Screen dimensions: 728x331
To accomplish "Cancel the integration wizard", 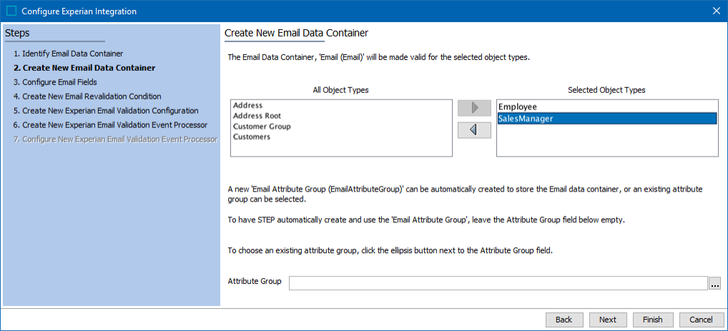I will 701,320.
